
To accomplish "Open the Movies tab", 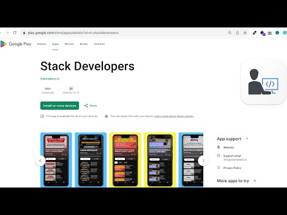I will click(69, 44).
